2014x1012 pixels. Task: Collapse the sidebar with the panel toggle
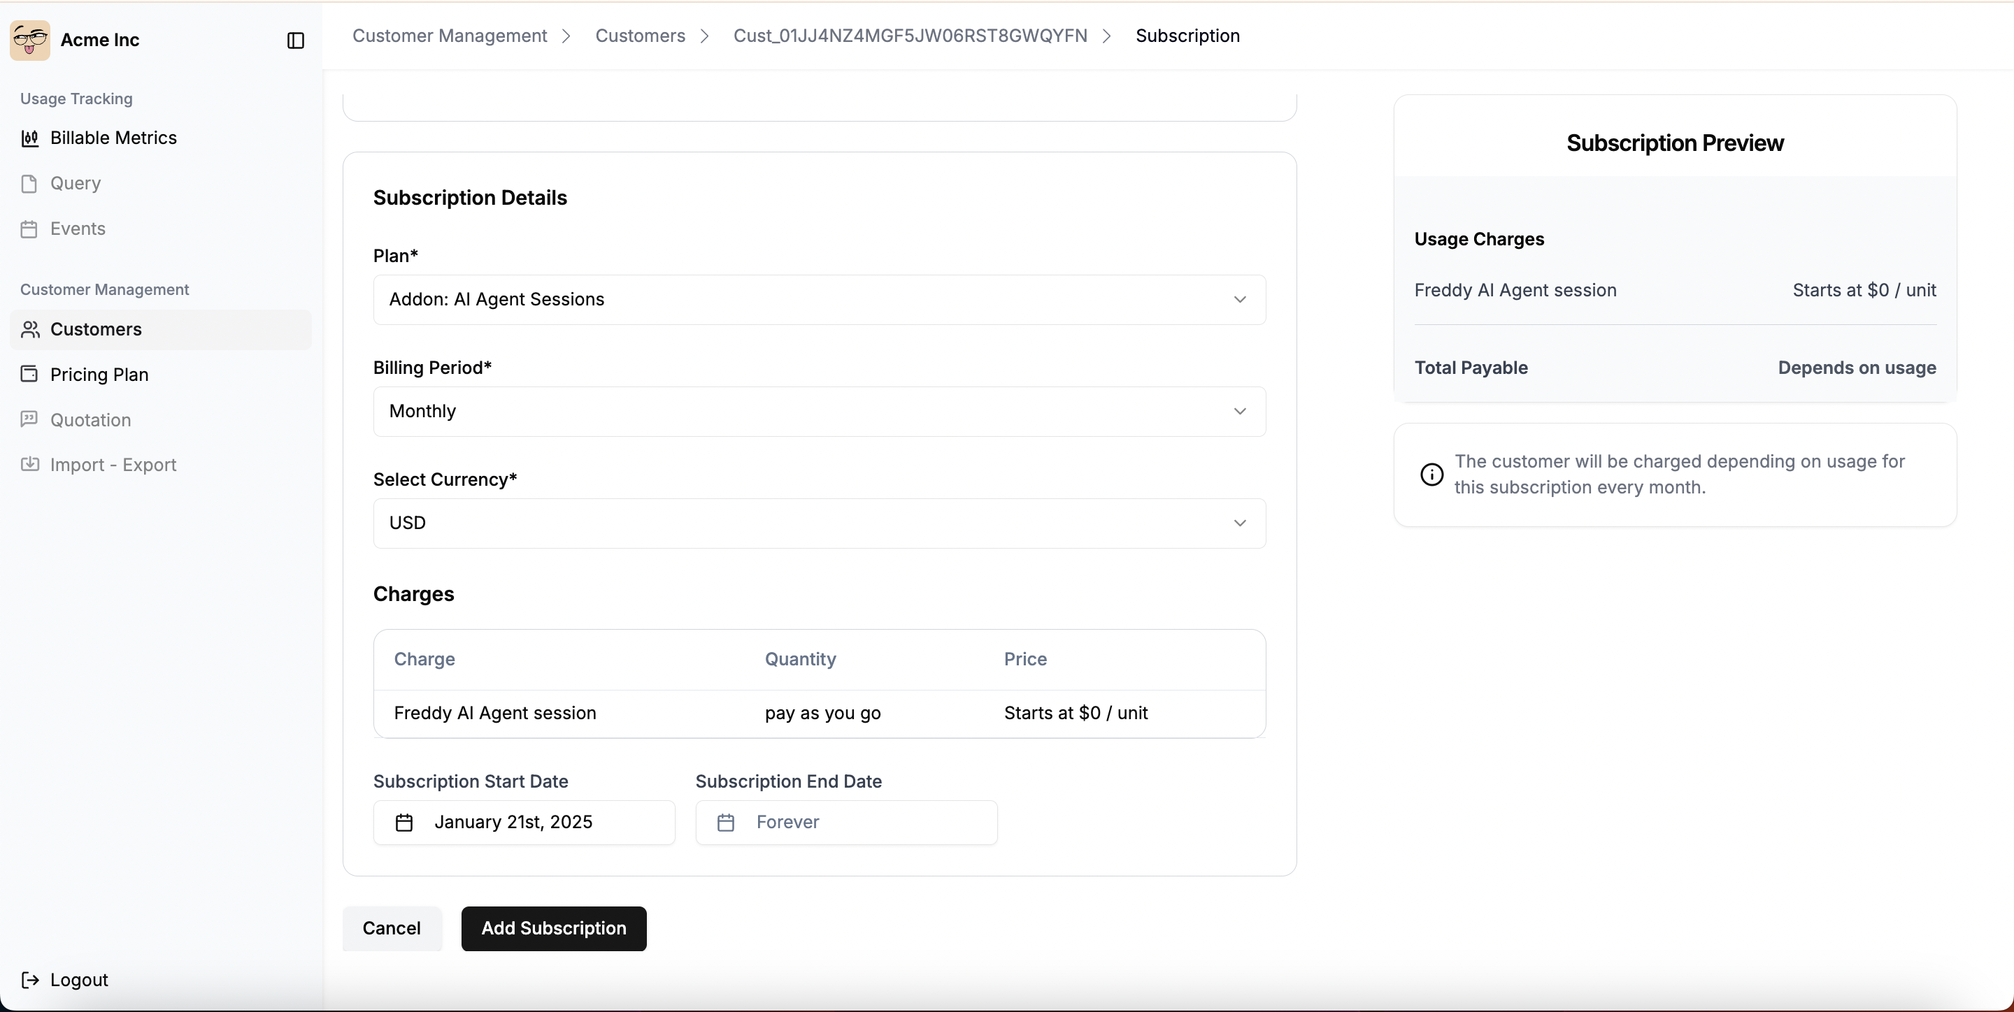[294, 41]
